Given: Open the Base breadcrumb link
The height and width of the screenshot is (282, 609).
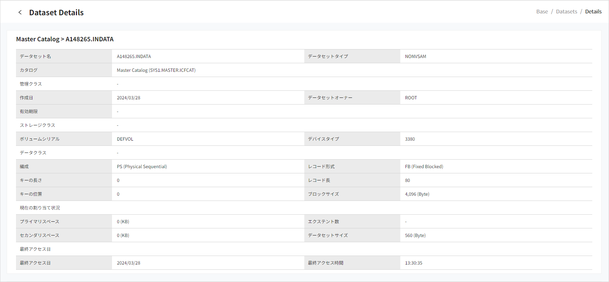Looking at the screenshot, I should point(542,12).
